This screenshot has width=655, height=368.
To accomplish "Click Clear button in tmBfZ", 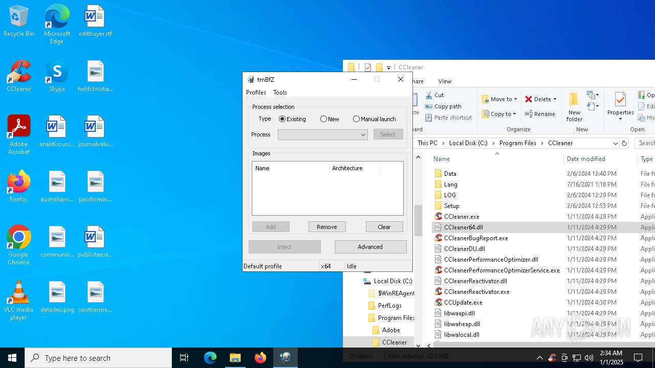I will point(384,227).
